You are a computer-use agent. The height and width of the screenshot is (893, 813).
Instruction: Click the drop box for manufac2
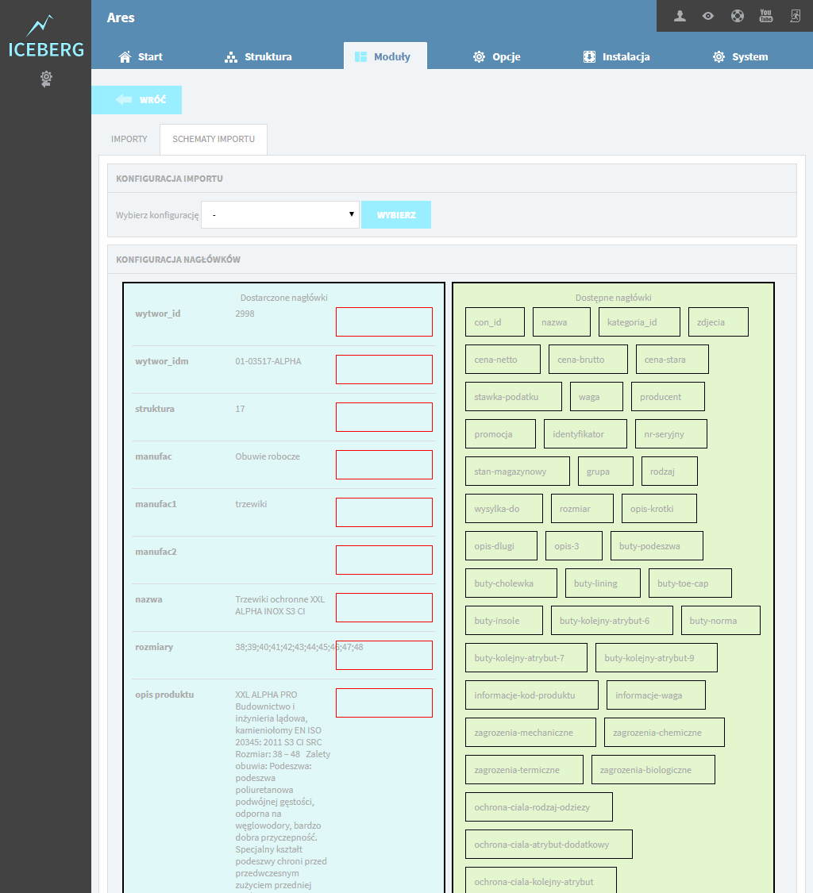[x=384, y=560]
